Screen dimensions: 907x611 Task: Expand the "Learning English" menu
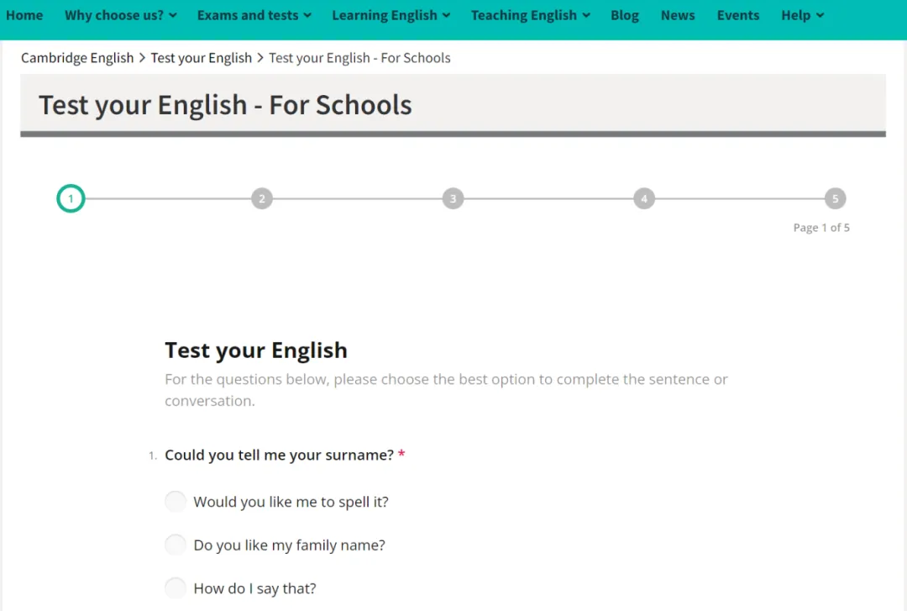[x=391, y=15]
